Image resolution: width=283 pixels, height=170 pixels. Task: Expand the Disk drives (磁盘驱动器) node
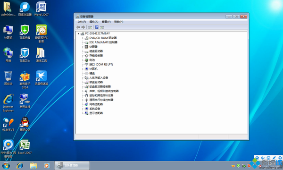[83, 51]
